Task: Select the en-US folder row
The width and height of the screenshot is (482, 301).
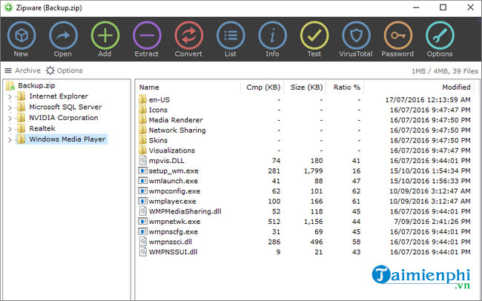Action: tap(304, 99)
